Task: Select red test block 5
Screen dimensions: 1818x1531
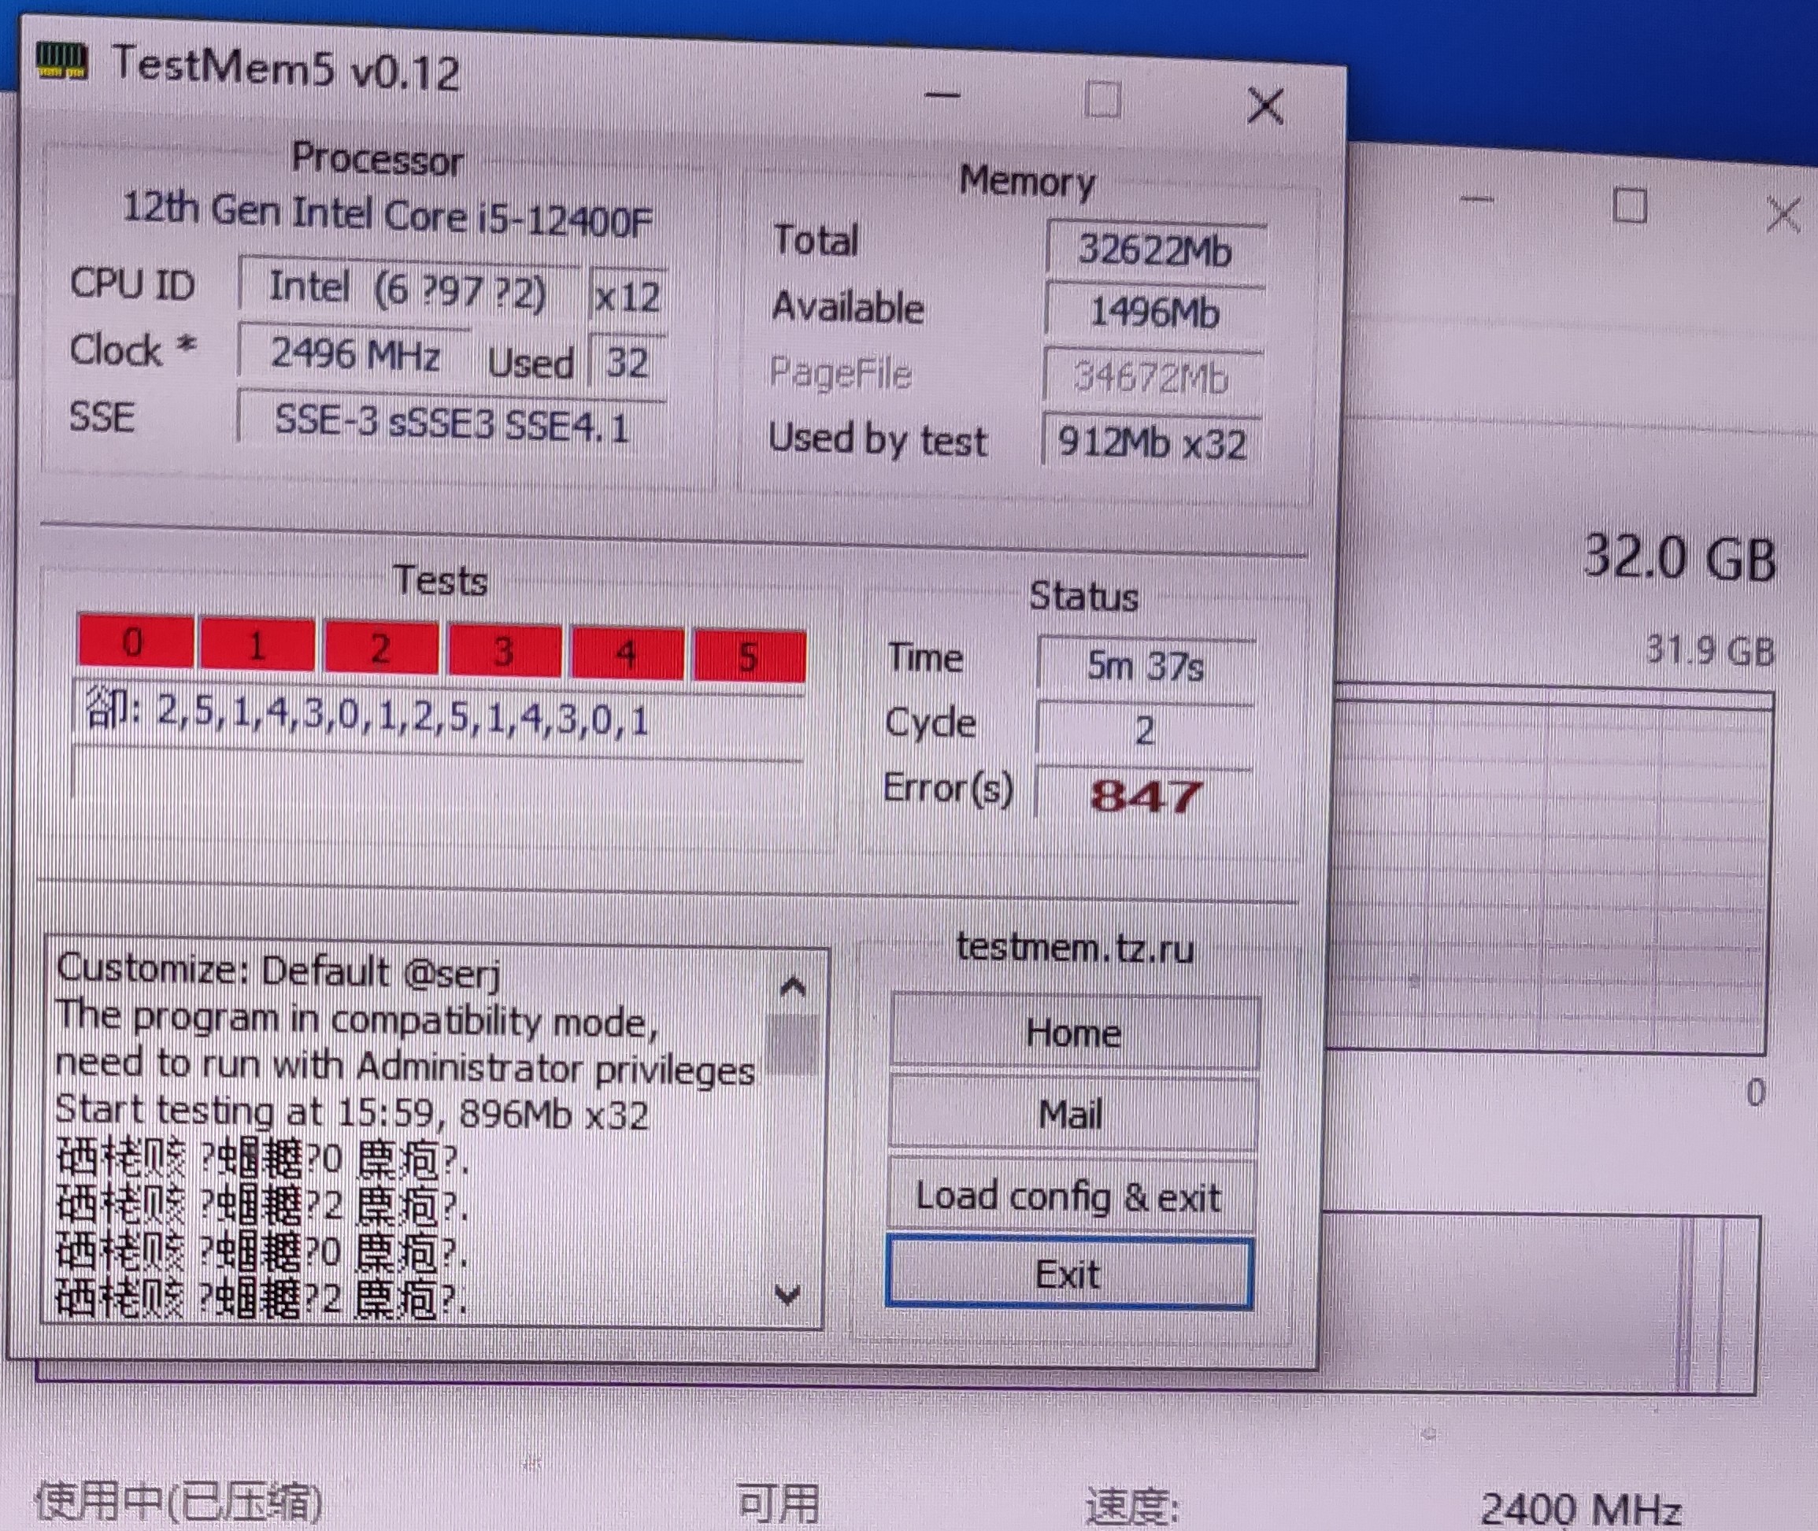Action: pos(750,656)
